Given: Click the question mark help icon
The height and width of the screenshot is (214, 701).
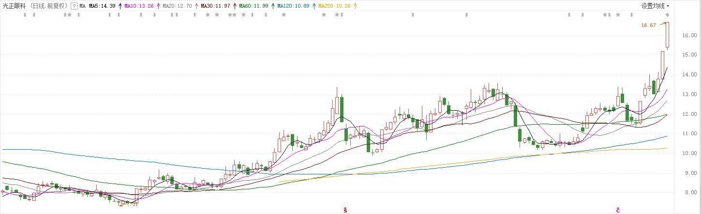Looking at the screenshot, I should 74,6.
